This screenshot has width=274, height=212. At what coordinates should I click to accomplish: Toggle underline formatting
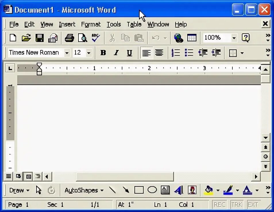click(129, 53)
